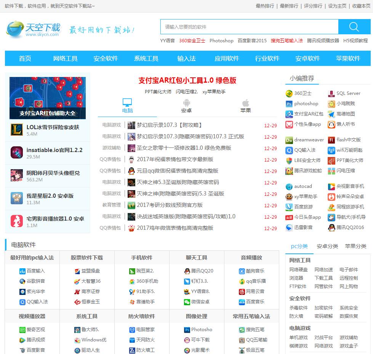Click the 豌豆荚2 green icon
This screenshot has width=373, height=354.
132,271
